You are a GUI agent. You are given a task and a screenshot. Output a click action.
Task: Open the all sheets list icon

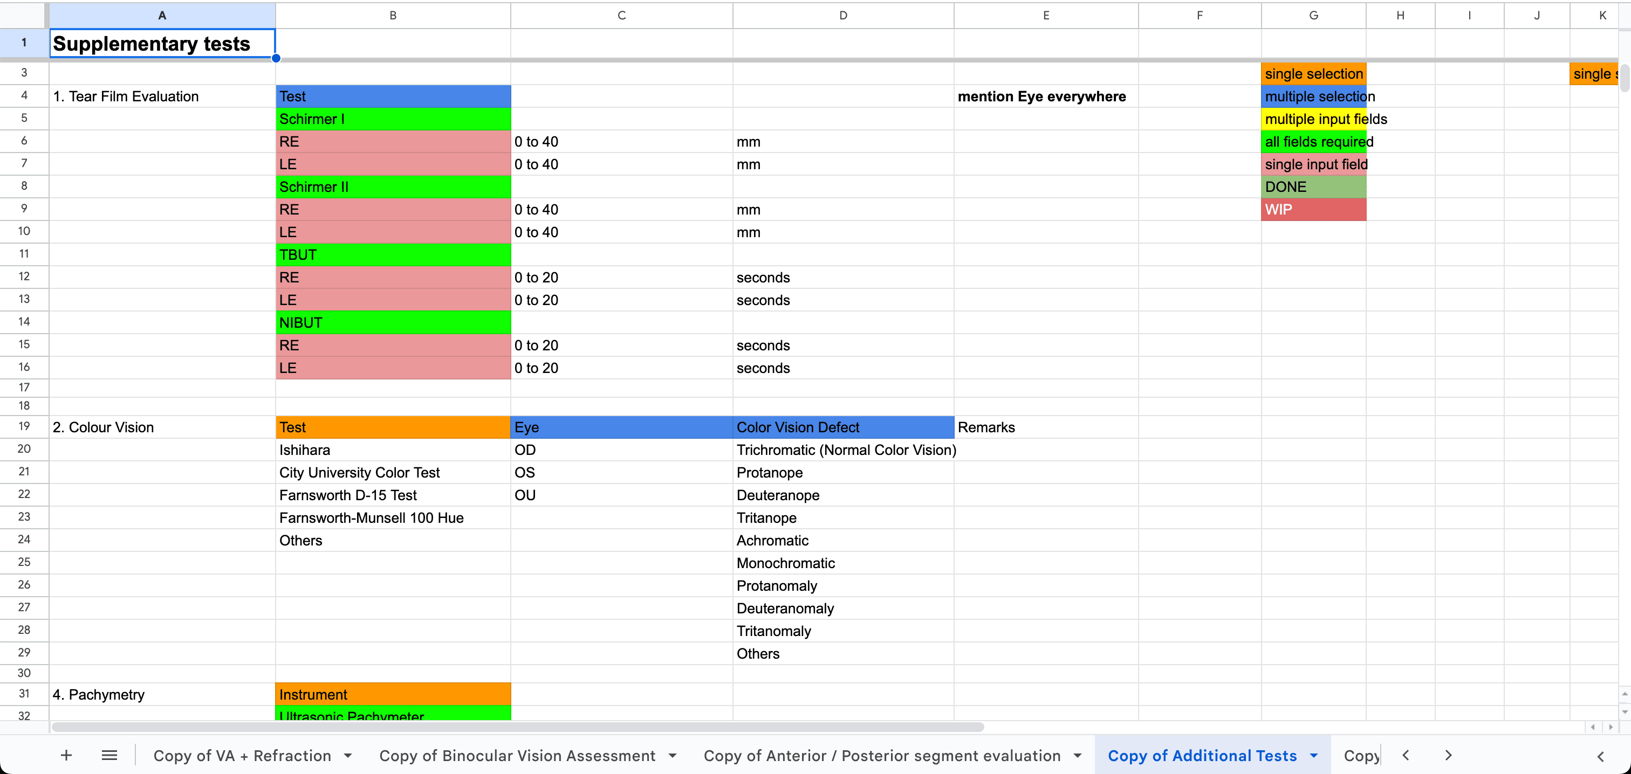[109, 755]
